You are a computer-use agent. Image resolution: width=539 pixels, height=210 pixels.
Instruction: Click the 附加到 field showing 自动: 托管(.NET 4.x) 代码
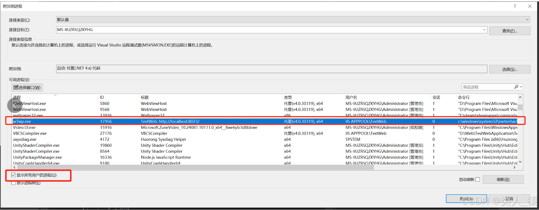tap(272, 69)
